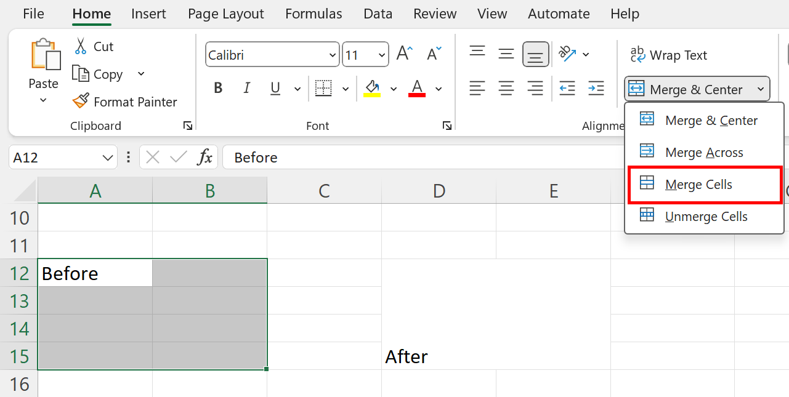Increase font size with larger A
Viewport: 789px width, 397px height.
click(x=405, y=54)
